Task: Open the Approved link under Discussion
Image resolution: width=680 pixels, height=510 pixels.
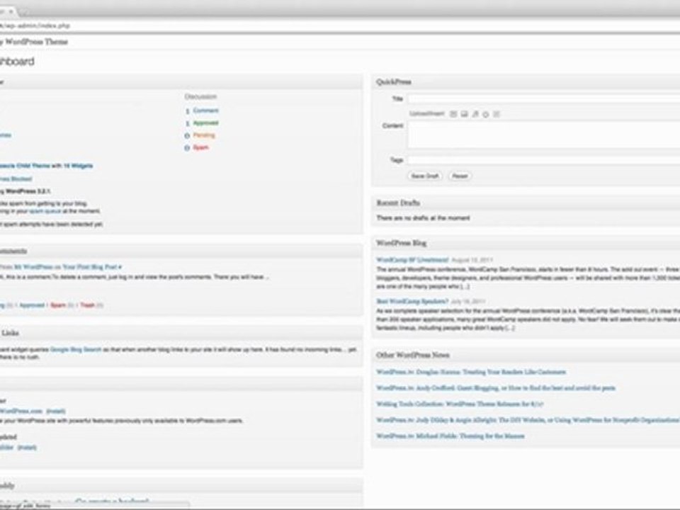Action: (x=205, y=123)
